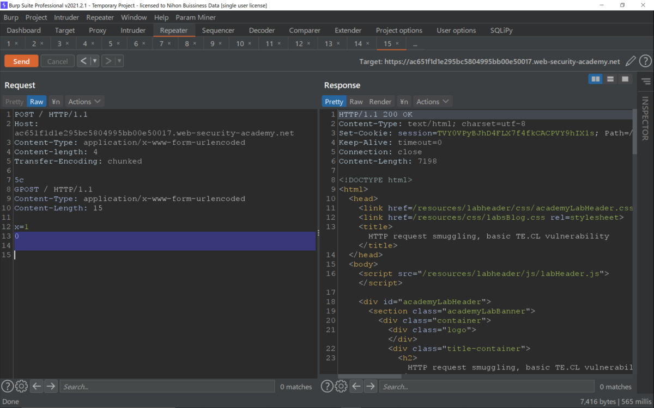Open Request search settings gear
654x408 pixels.
21,386
